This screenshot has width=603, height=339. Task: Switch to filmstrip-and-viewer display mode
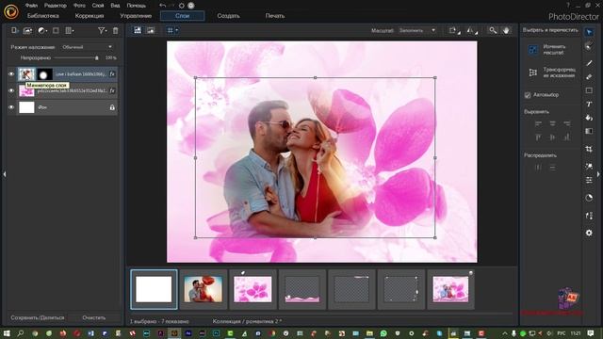click(x=138, y=30)
